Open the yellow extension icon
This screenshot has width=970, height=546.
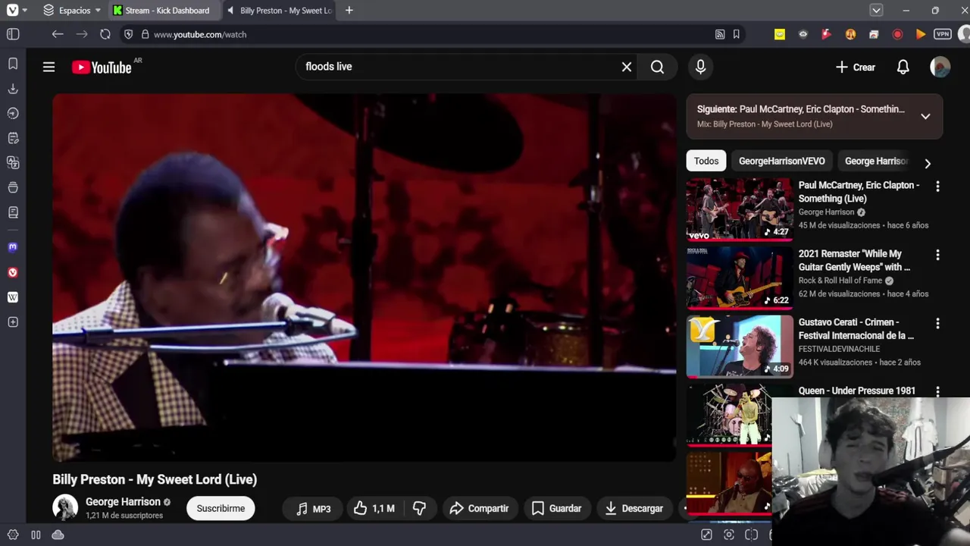click(780, 34)
